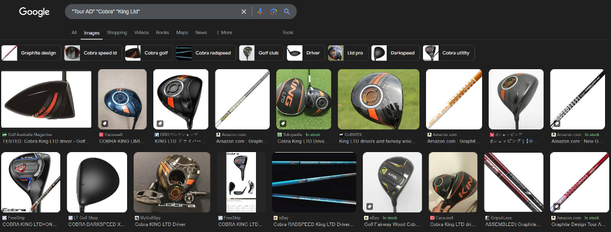Select the Images tab
Image resolution: width=611 pixels, height=232 pixels.
(x=92, y=33)
